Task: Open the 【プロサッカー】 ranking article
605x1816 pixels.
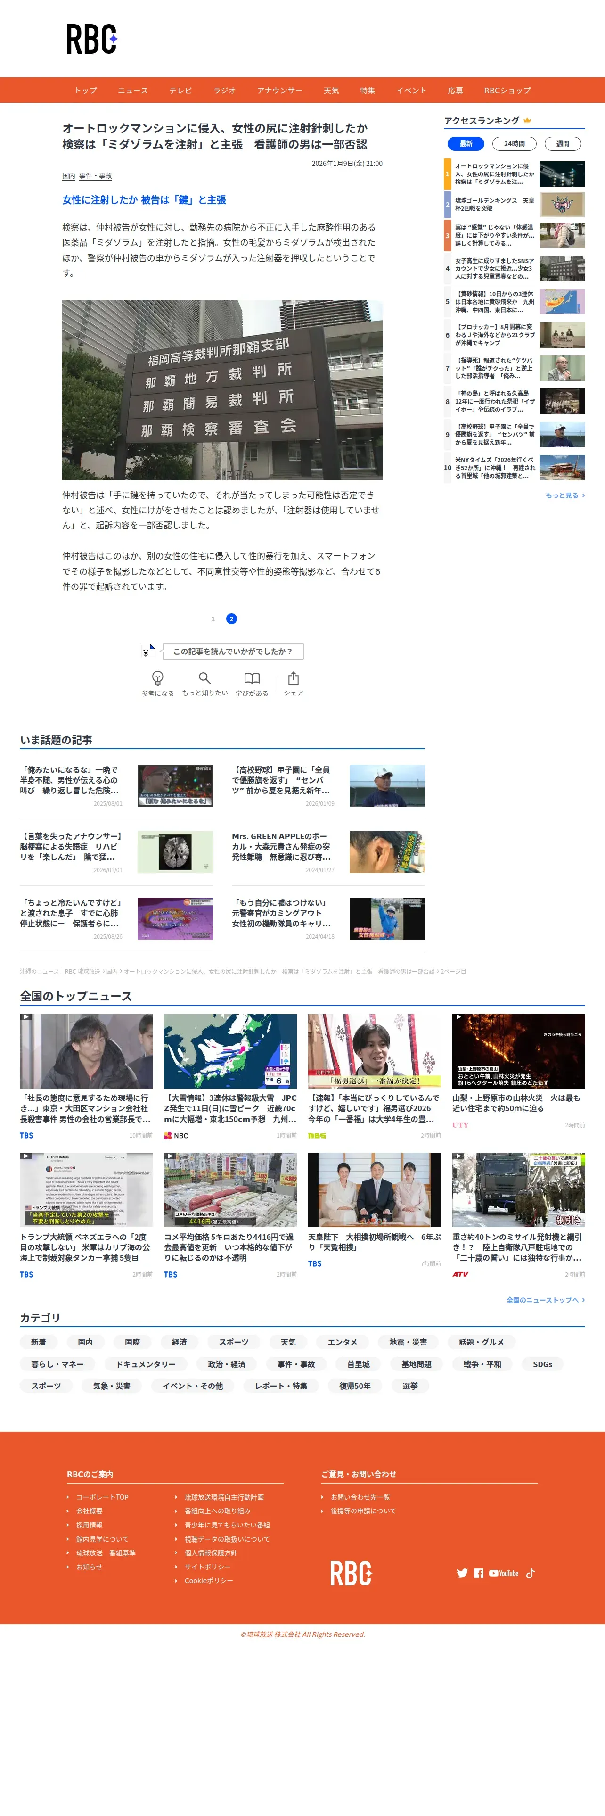Action: (x=514, y=335)
